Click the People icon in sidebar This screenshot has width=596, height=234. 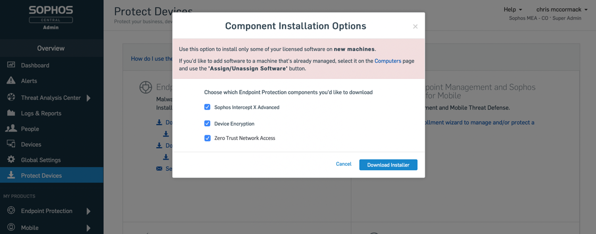[x=11, y=129]
